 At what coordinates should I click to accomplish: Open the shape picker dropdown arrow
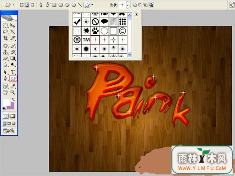128,5
